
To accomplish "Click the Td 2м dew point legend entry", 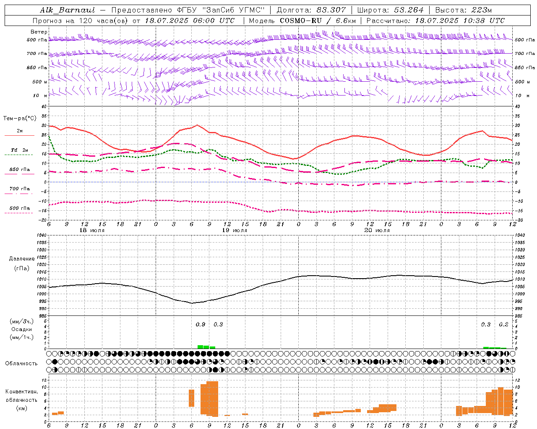I will [x=19, y=150].
